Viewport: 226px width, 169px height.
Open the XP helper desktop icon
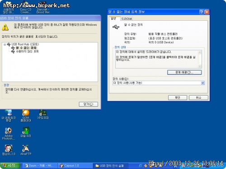43,114
